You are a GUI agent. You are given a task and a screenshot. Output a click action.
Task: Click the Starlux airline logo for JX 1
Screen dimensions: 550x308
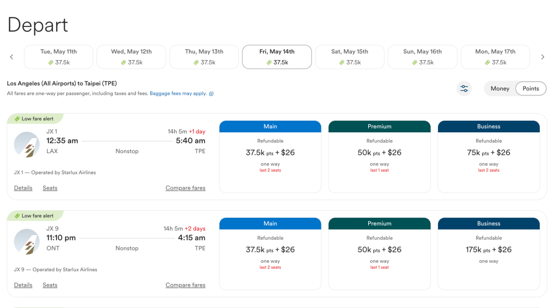pos(26,144)
